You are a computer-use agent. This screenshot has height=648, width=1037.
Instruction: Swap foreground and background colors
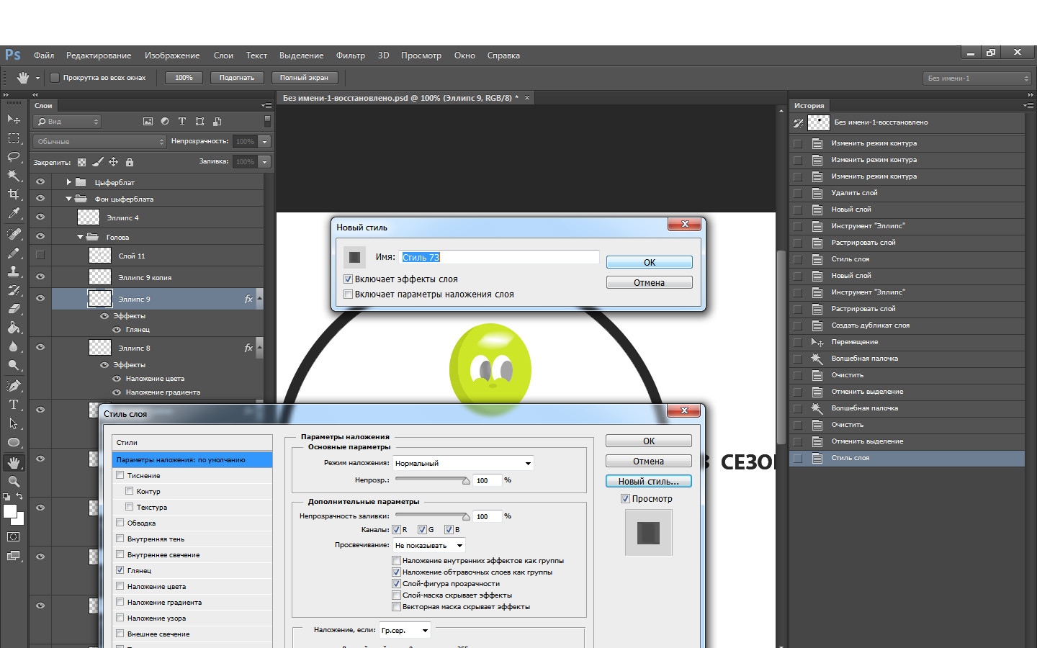[19, 496]
